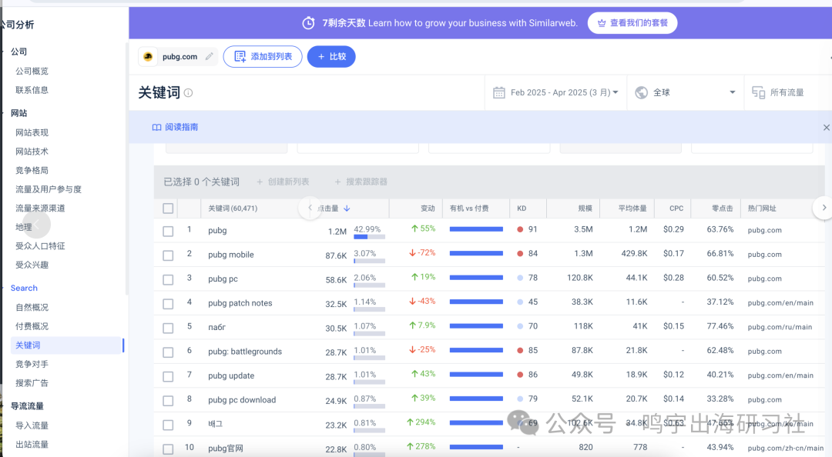Click organic vs paid bar for pubg mobile
Screen dimensions: 832x457
pos(476,253)
